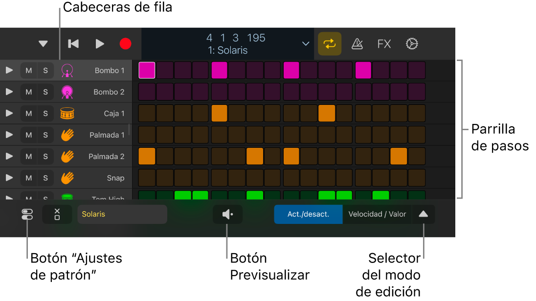The height and width of the screenshot is (301, 536).
Task: Switch to Velocidad / Valor mode
Action: point(377,214)
